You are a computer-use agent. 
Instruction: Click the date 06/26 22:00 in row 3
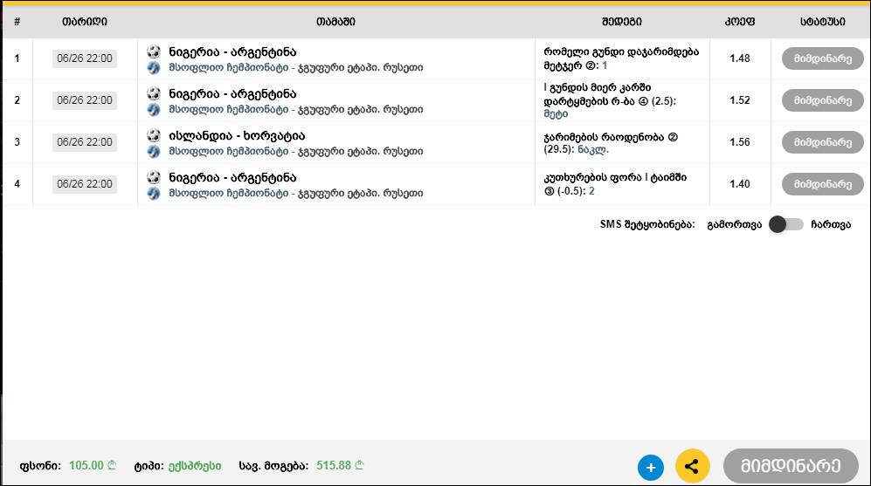pos(85,142)
